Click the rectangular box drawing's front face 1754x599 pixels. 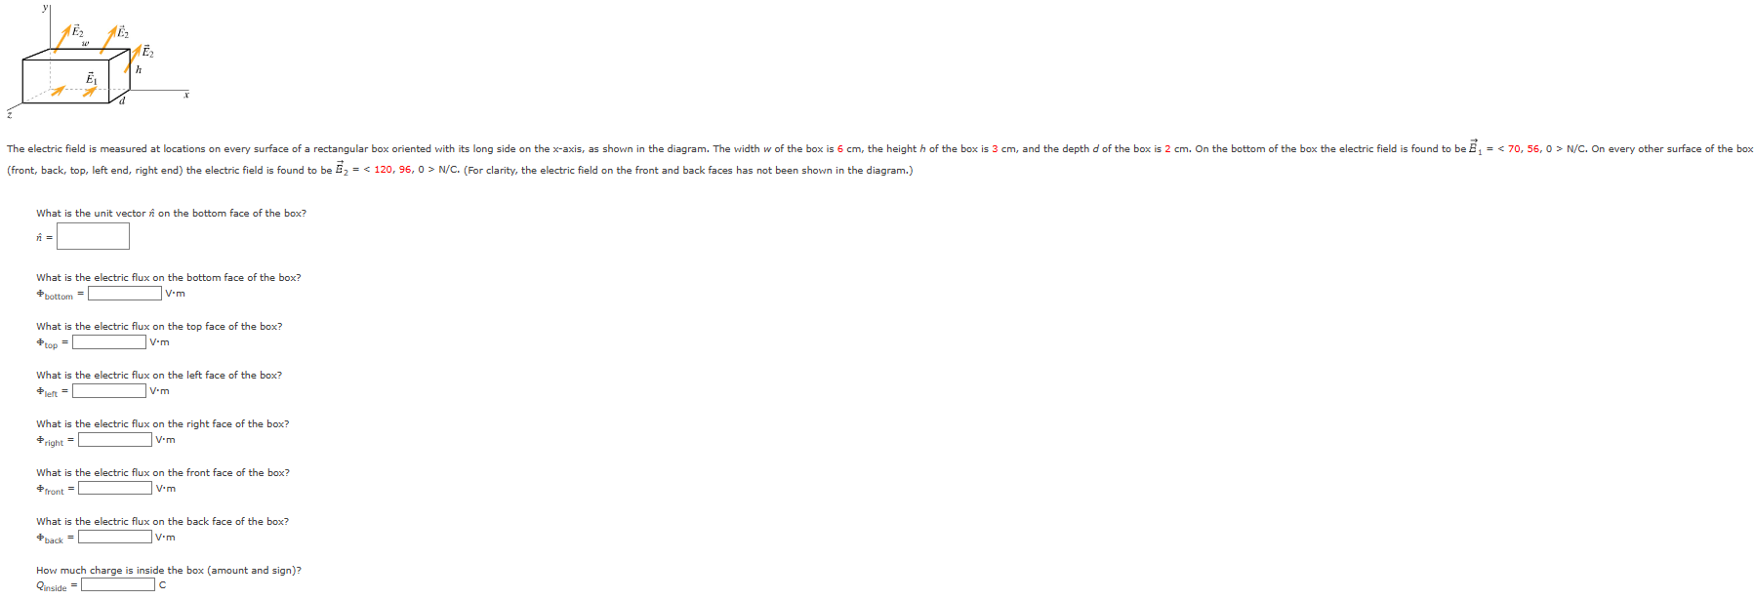pos(65,80)
